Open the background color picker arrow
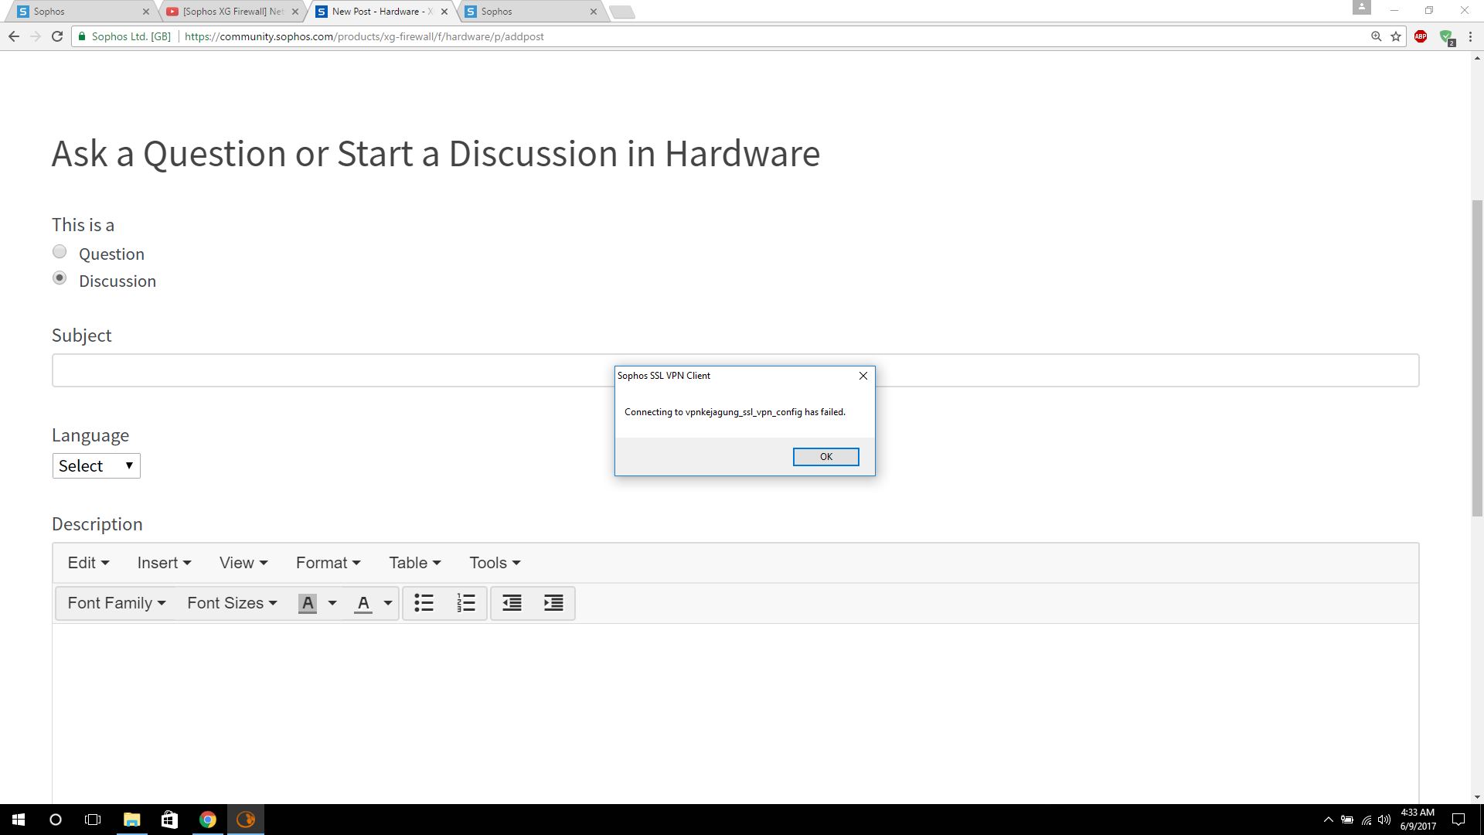Viewport: 1484px width, 835px height. [332, 603]
